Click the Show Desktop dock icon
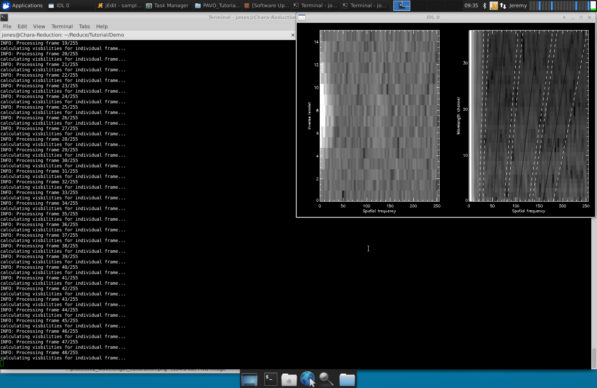 pos(249,379)
